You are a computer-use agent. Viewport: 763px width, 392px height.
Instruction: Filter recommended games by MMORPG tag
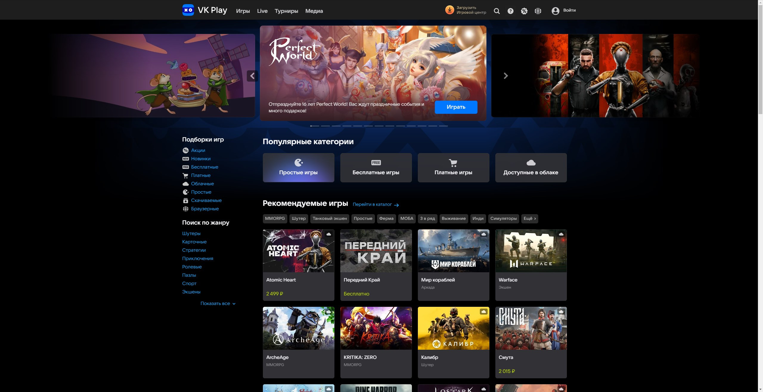[x=275, y=219]
